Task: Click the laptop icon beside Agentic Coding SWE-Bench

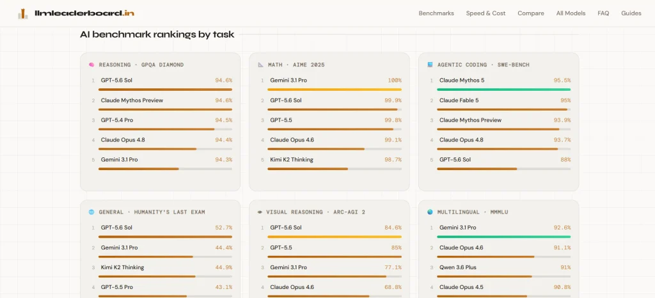Action: (430, 65)
